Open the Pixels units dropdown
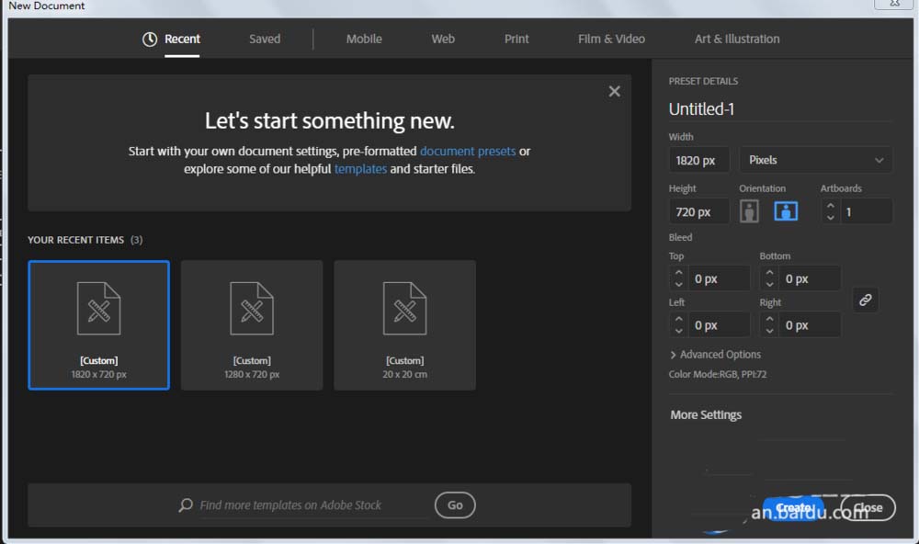Screen dimensions: 919x544 815,160
